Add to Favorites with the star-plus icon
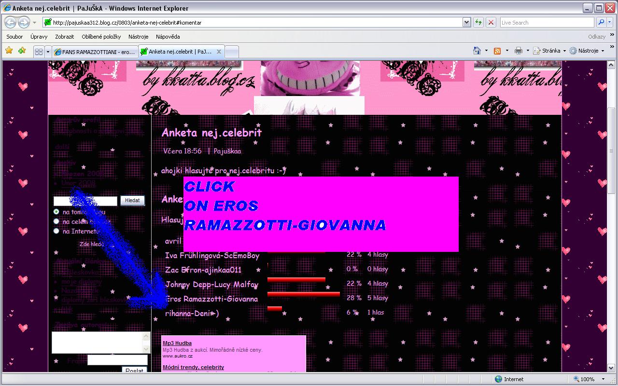Image resolution: width=618 pixels, height=386 pixels. click(22, 51)
